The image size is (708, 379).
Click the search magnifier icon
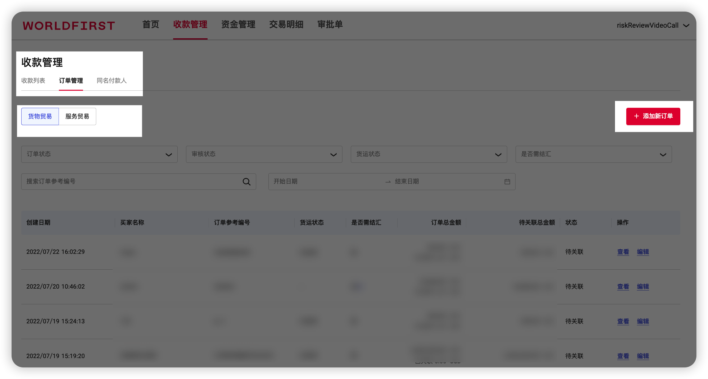[247, 182]
